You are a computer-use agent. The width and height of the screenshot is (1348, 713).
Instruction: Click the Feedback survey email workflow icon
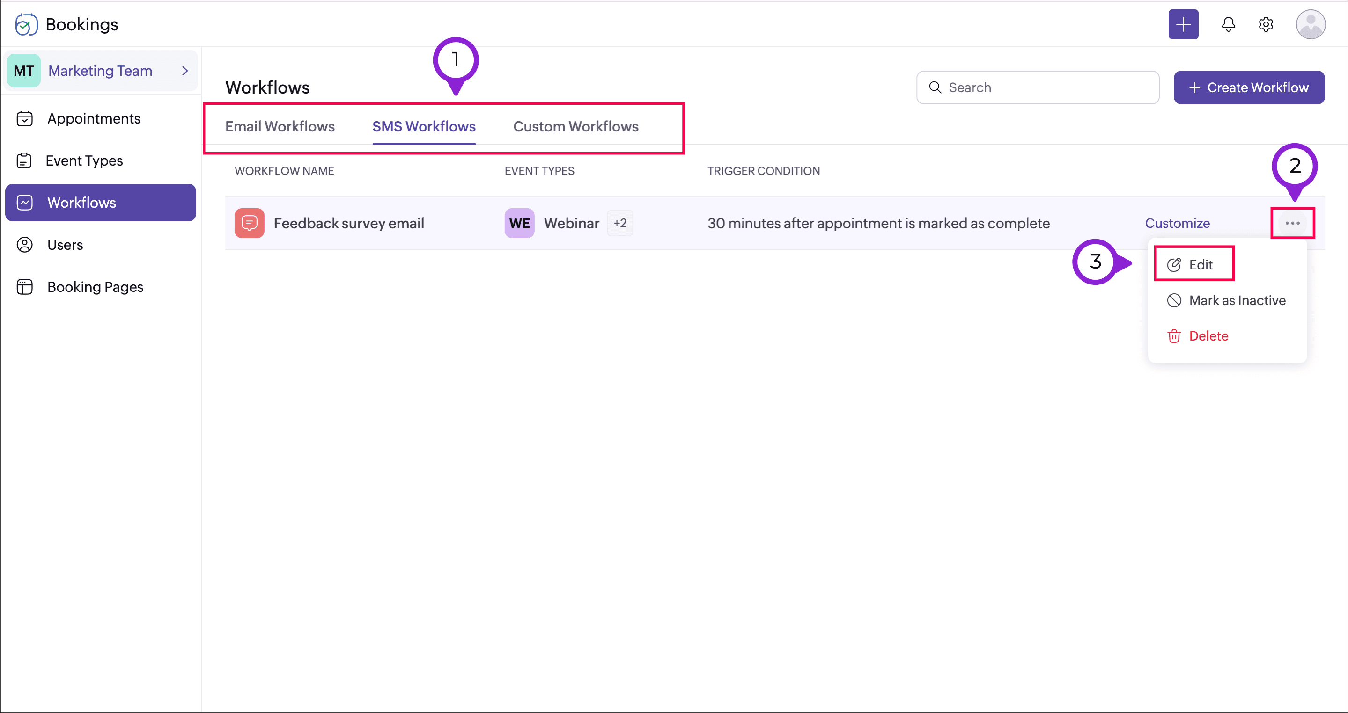(x=249, y=223)
